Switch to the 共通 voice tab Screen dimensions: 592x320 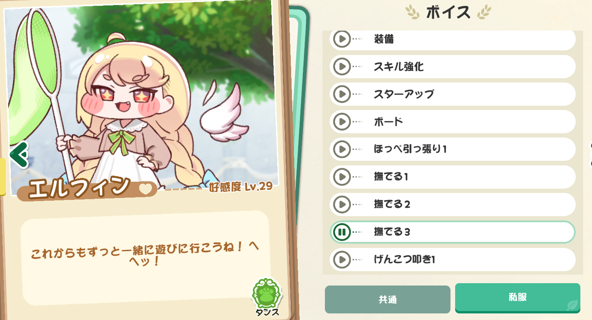tap(387, 299)
